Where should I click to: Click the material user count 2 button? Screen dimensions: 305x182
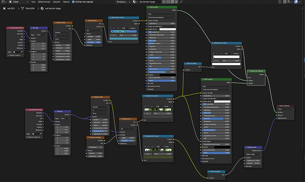164,2
